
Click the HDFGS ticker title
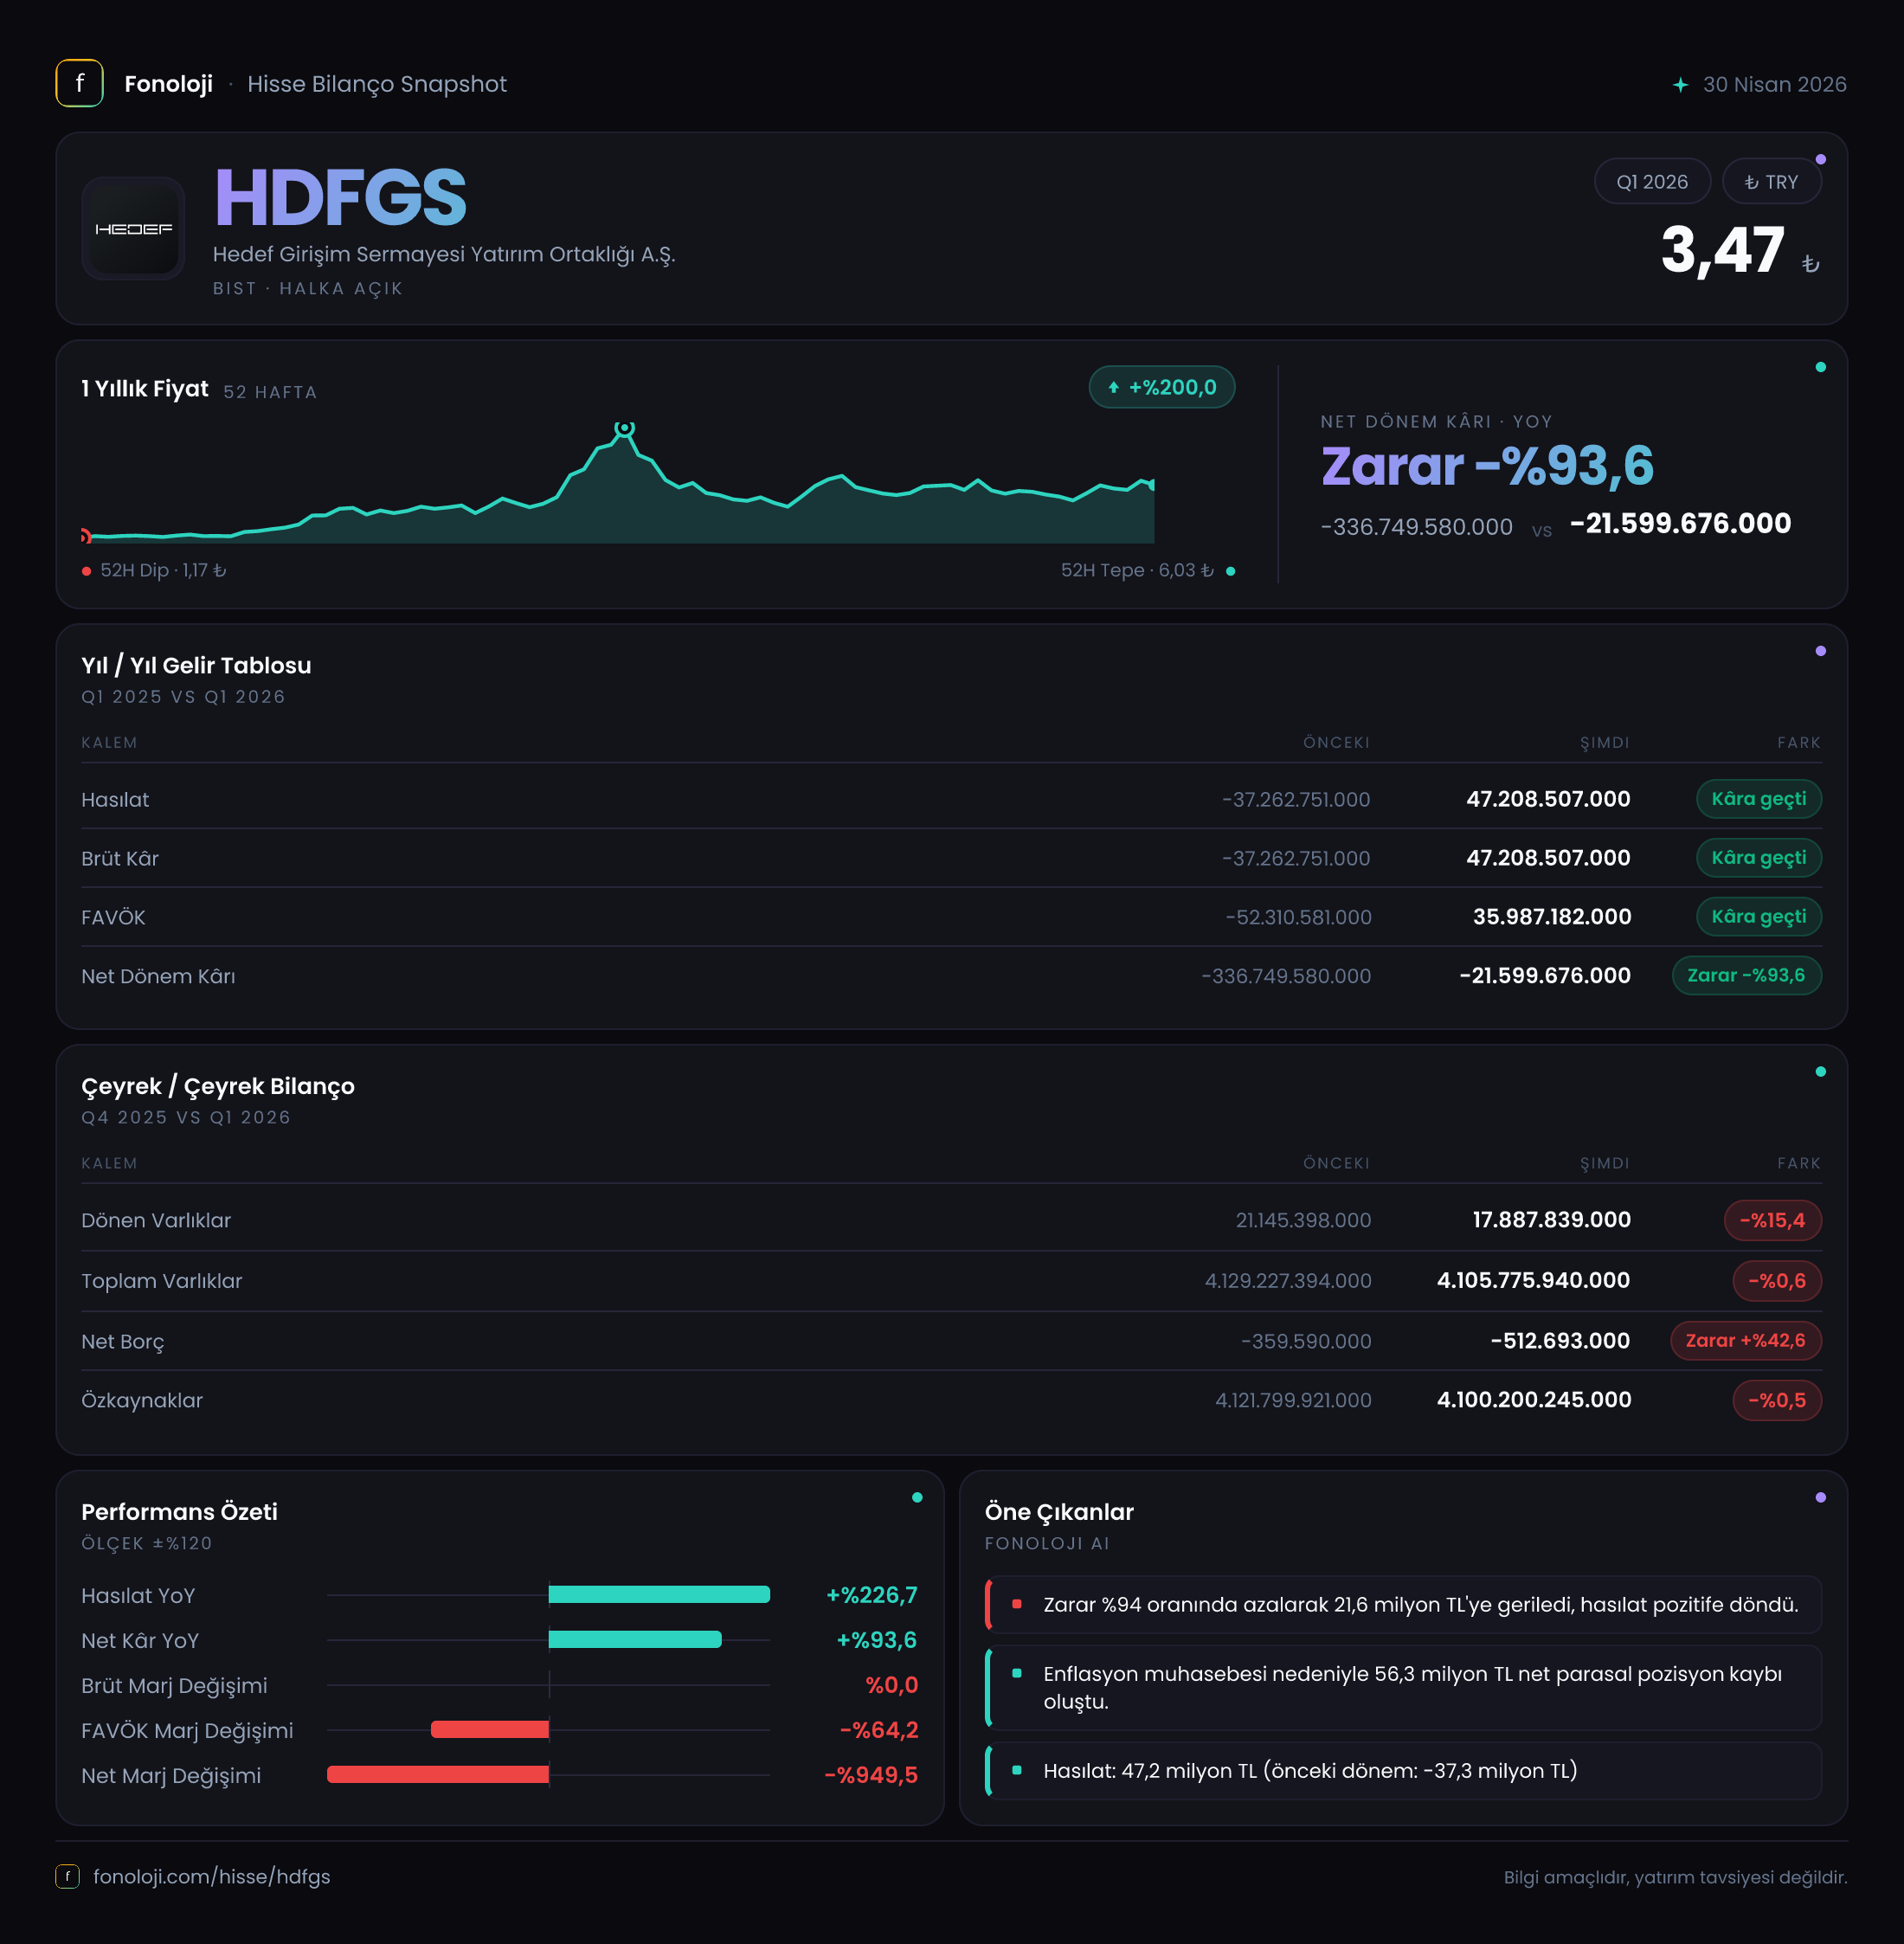[341, 198]
